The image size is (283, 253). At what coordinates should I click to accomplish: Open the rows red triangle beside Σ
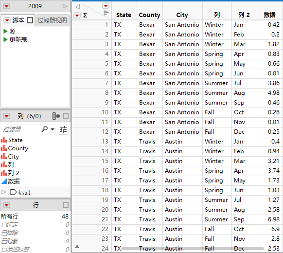[x=77, y=15]
